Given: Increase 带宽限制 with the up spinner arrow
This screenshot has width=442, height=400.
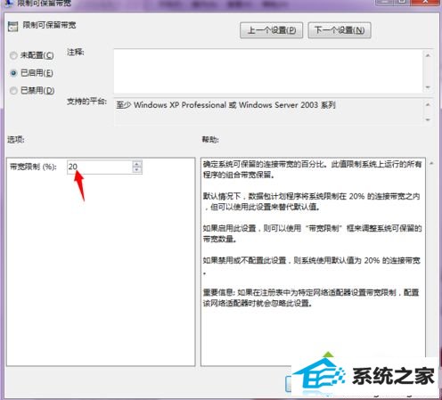Looking at the screenshot, I should [x=137, y=164].
